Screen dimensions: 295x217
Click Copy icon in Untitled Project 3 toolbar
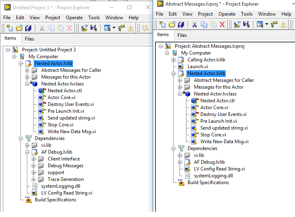pos(51,28)
